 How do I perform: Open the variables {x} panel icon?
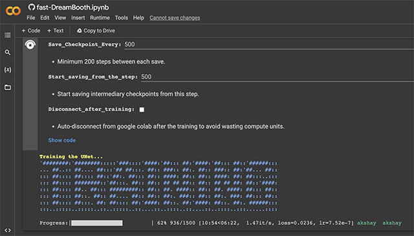pyautogui.click(x=8, y=70)
